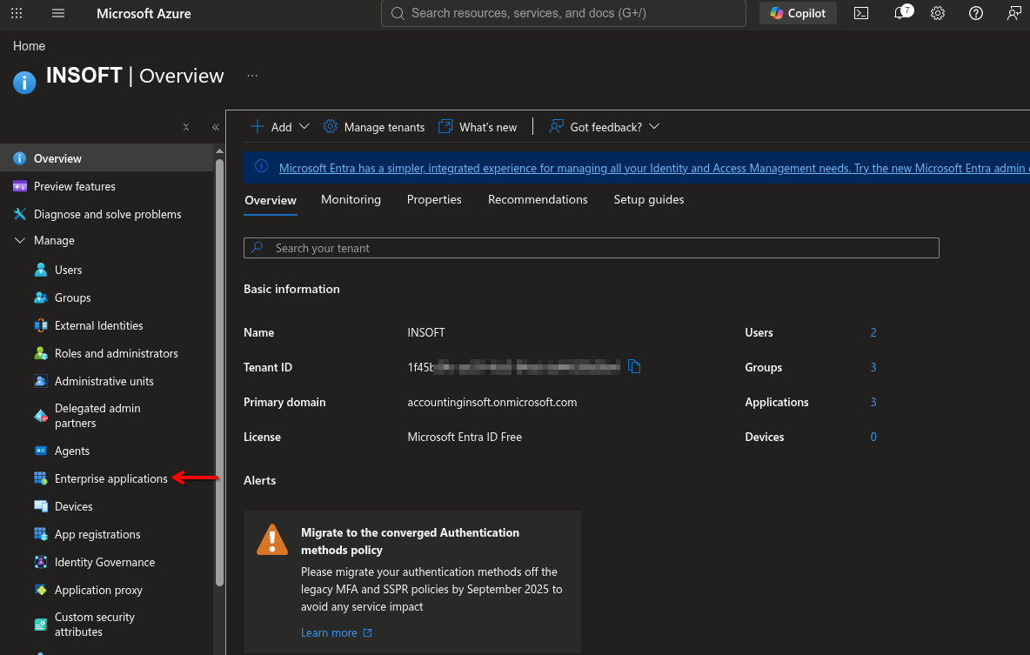Click the Groups icon in sidebar
The image size is (1030, 655).
tap(41, 297)
